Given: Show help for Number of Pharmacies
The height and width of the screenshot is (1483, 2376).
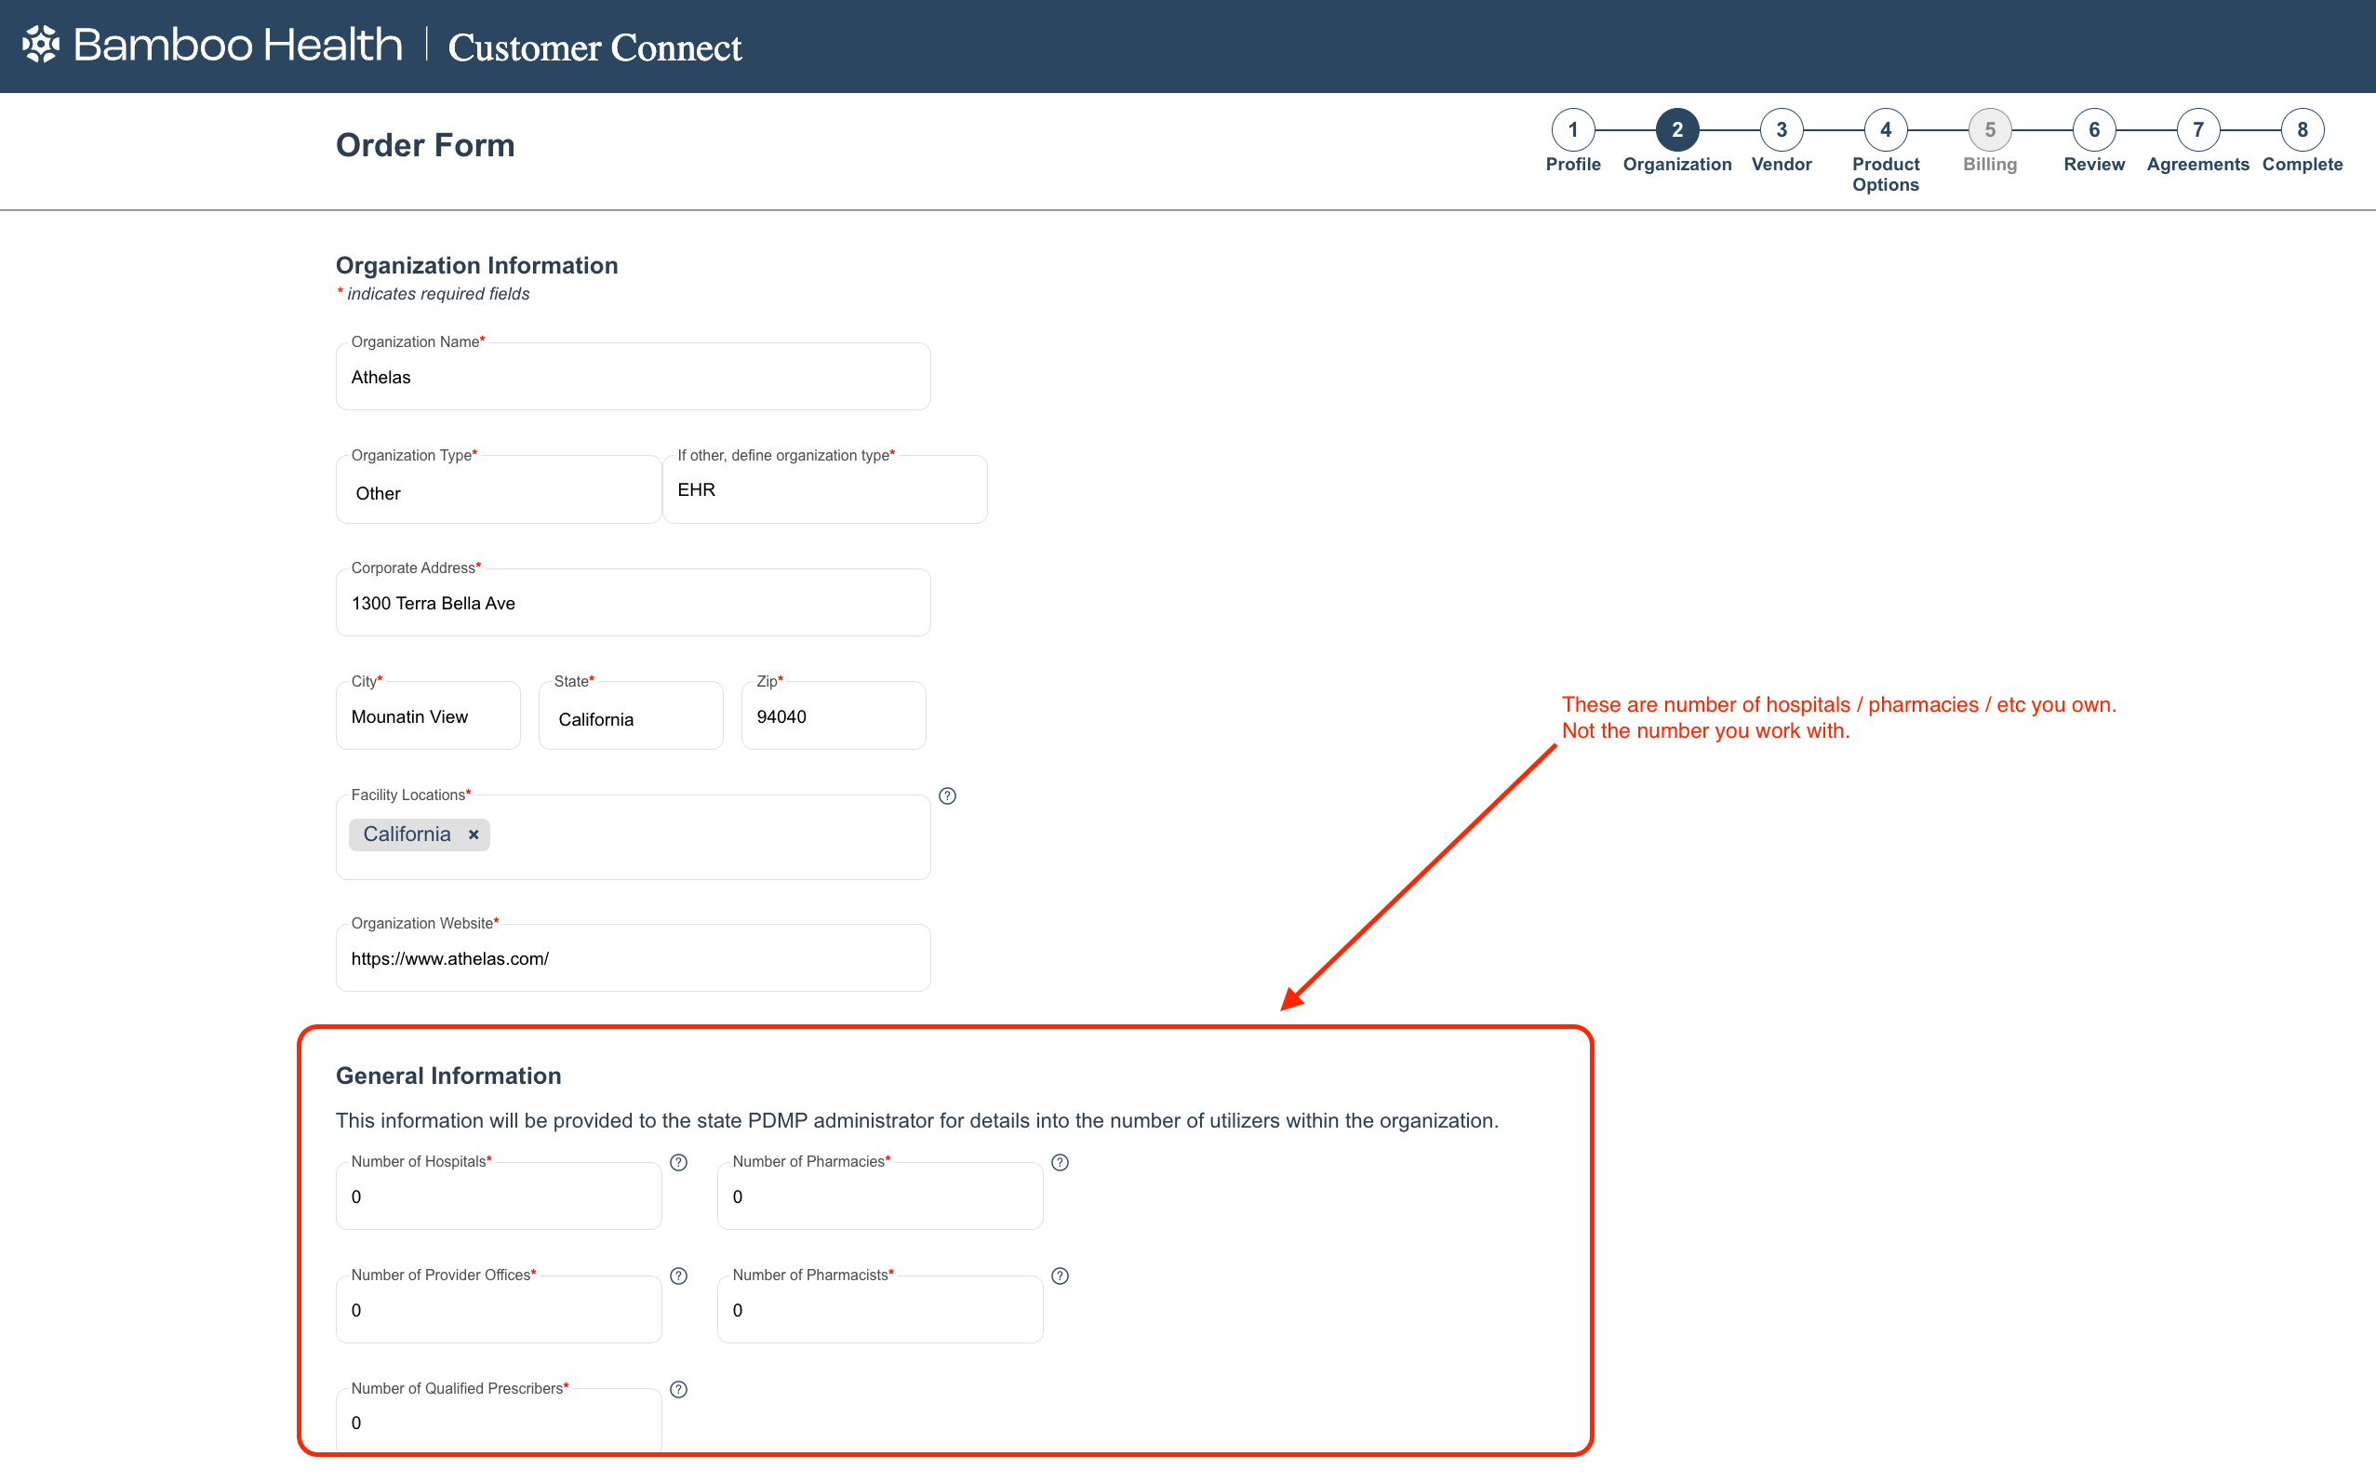Looking at the screenshot, I should [x=1060, y=1162].
